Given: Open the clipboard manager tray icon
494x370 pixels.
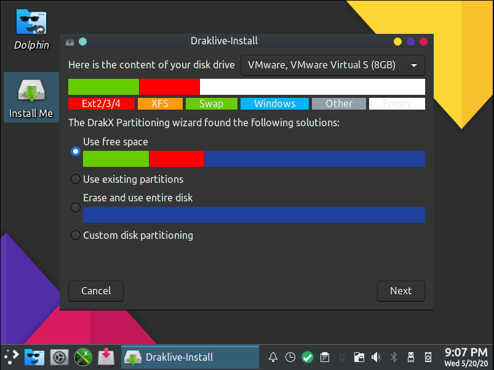Looking at the screenshot, I should pyautogui.click(x=324, y=357).
